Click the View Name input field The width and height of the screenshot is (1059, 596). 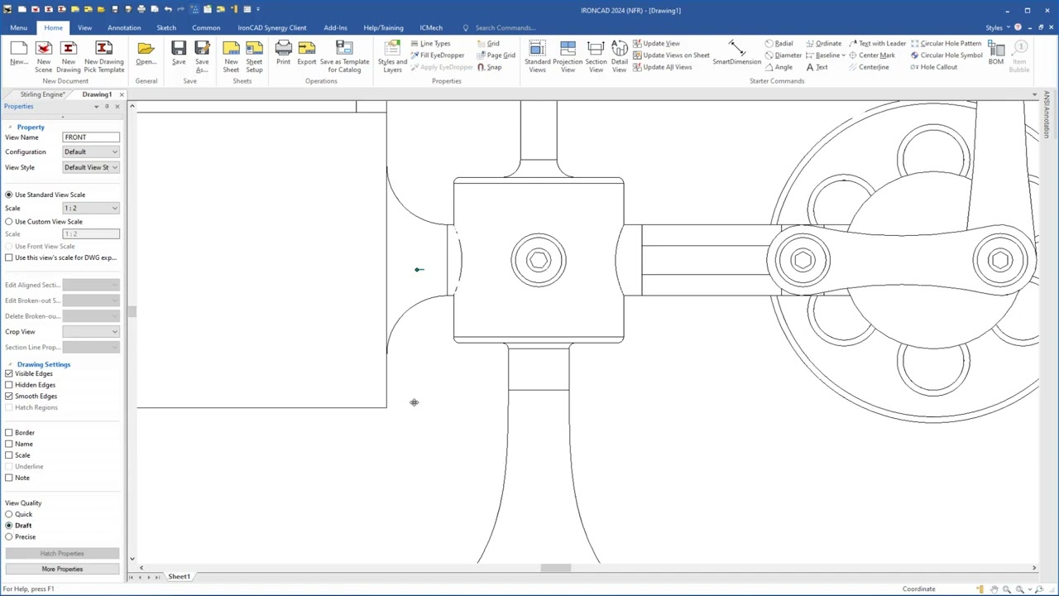[91, 137]
